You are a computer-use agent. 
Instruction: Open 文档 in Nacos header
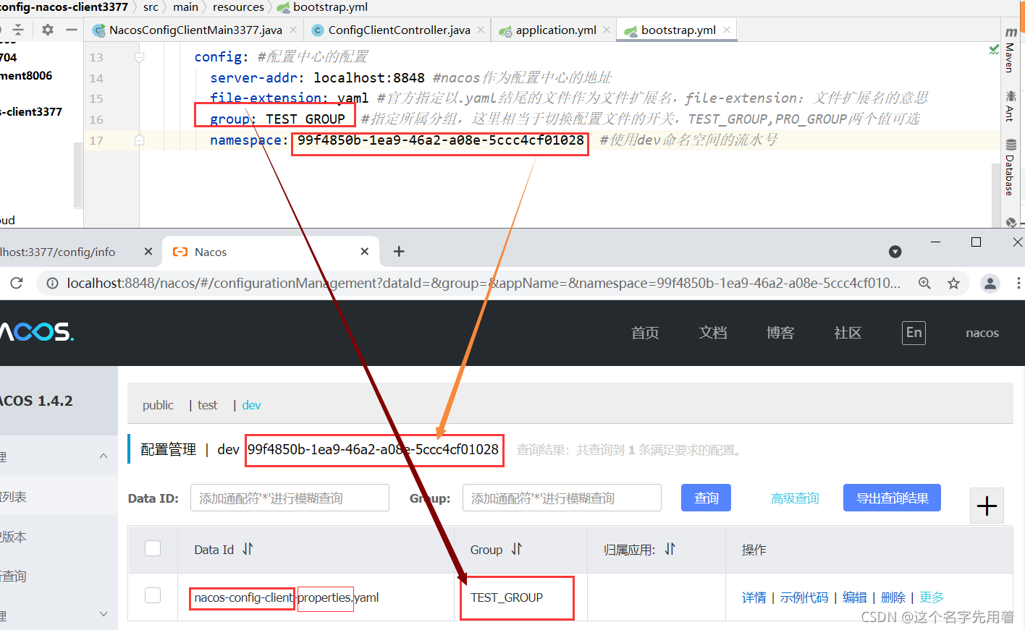[713, 333]
